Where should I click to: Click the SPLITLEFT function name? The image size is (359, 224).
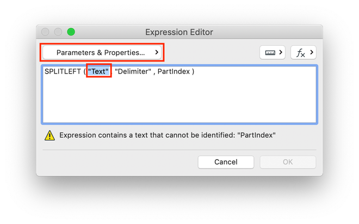pos(63,72)
